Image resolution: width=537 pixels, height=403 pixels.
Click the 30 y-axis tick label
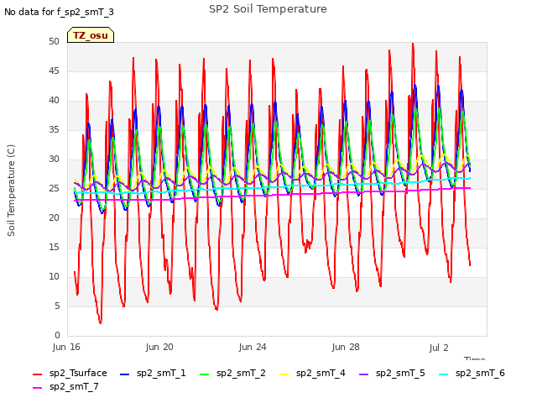pyautogui.click(x=54, y=159)
